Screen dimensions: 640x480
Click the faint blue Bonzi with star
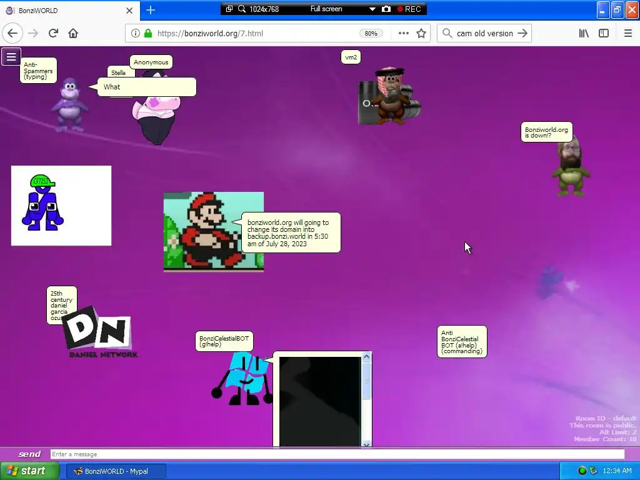click(x=557, y=282)
